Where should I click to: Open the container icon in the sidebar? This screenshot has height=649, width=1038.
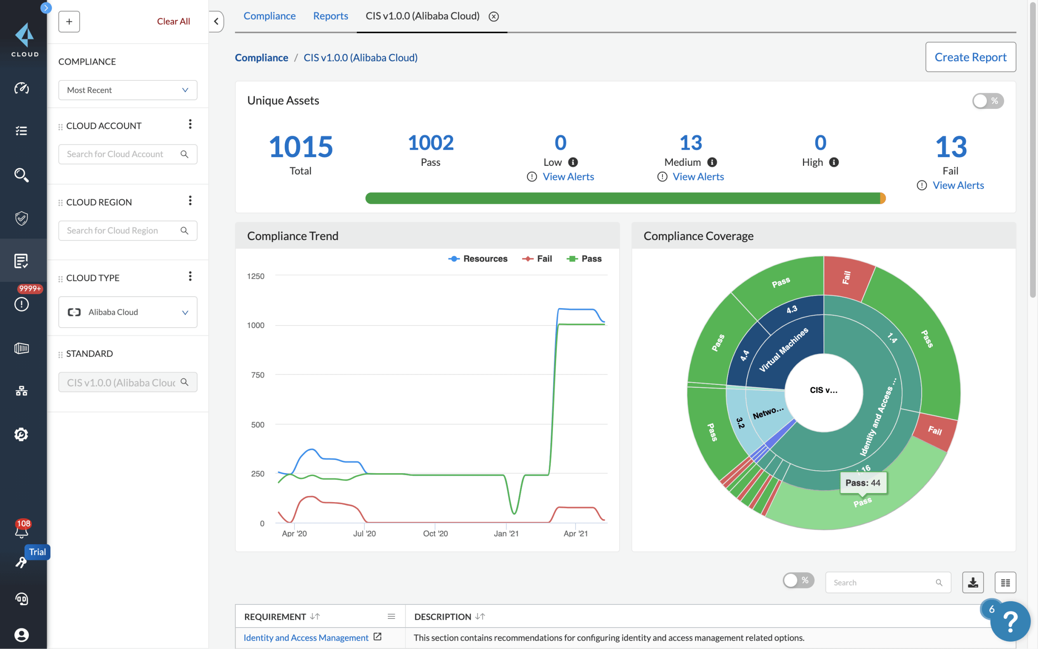[21, 349]
